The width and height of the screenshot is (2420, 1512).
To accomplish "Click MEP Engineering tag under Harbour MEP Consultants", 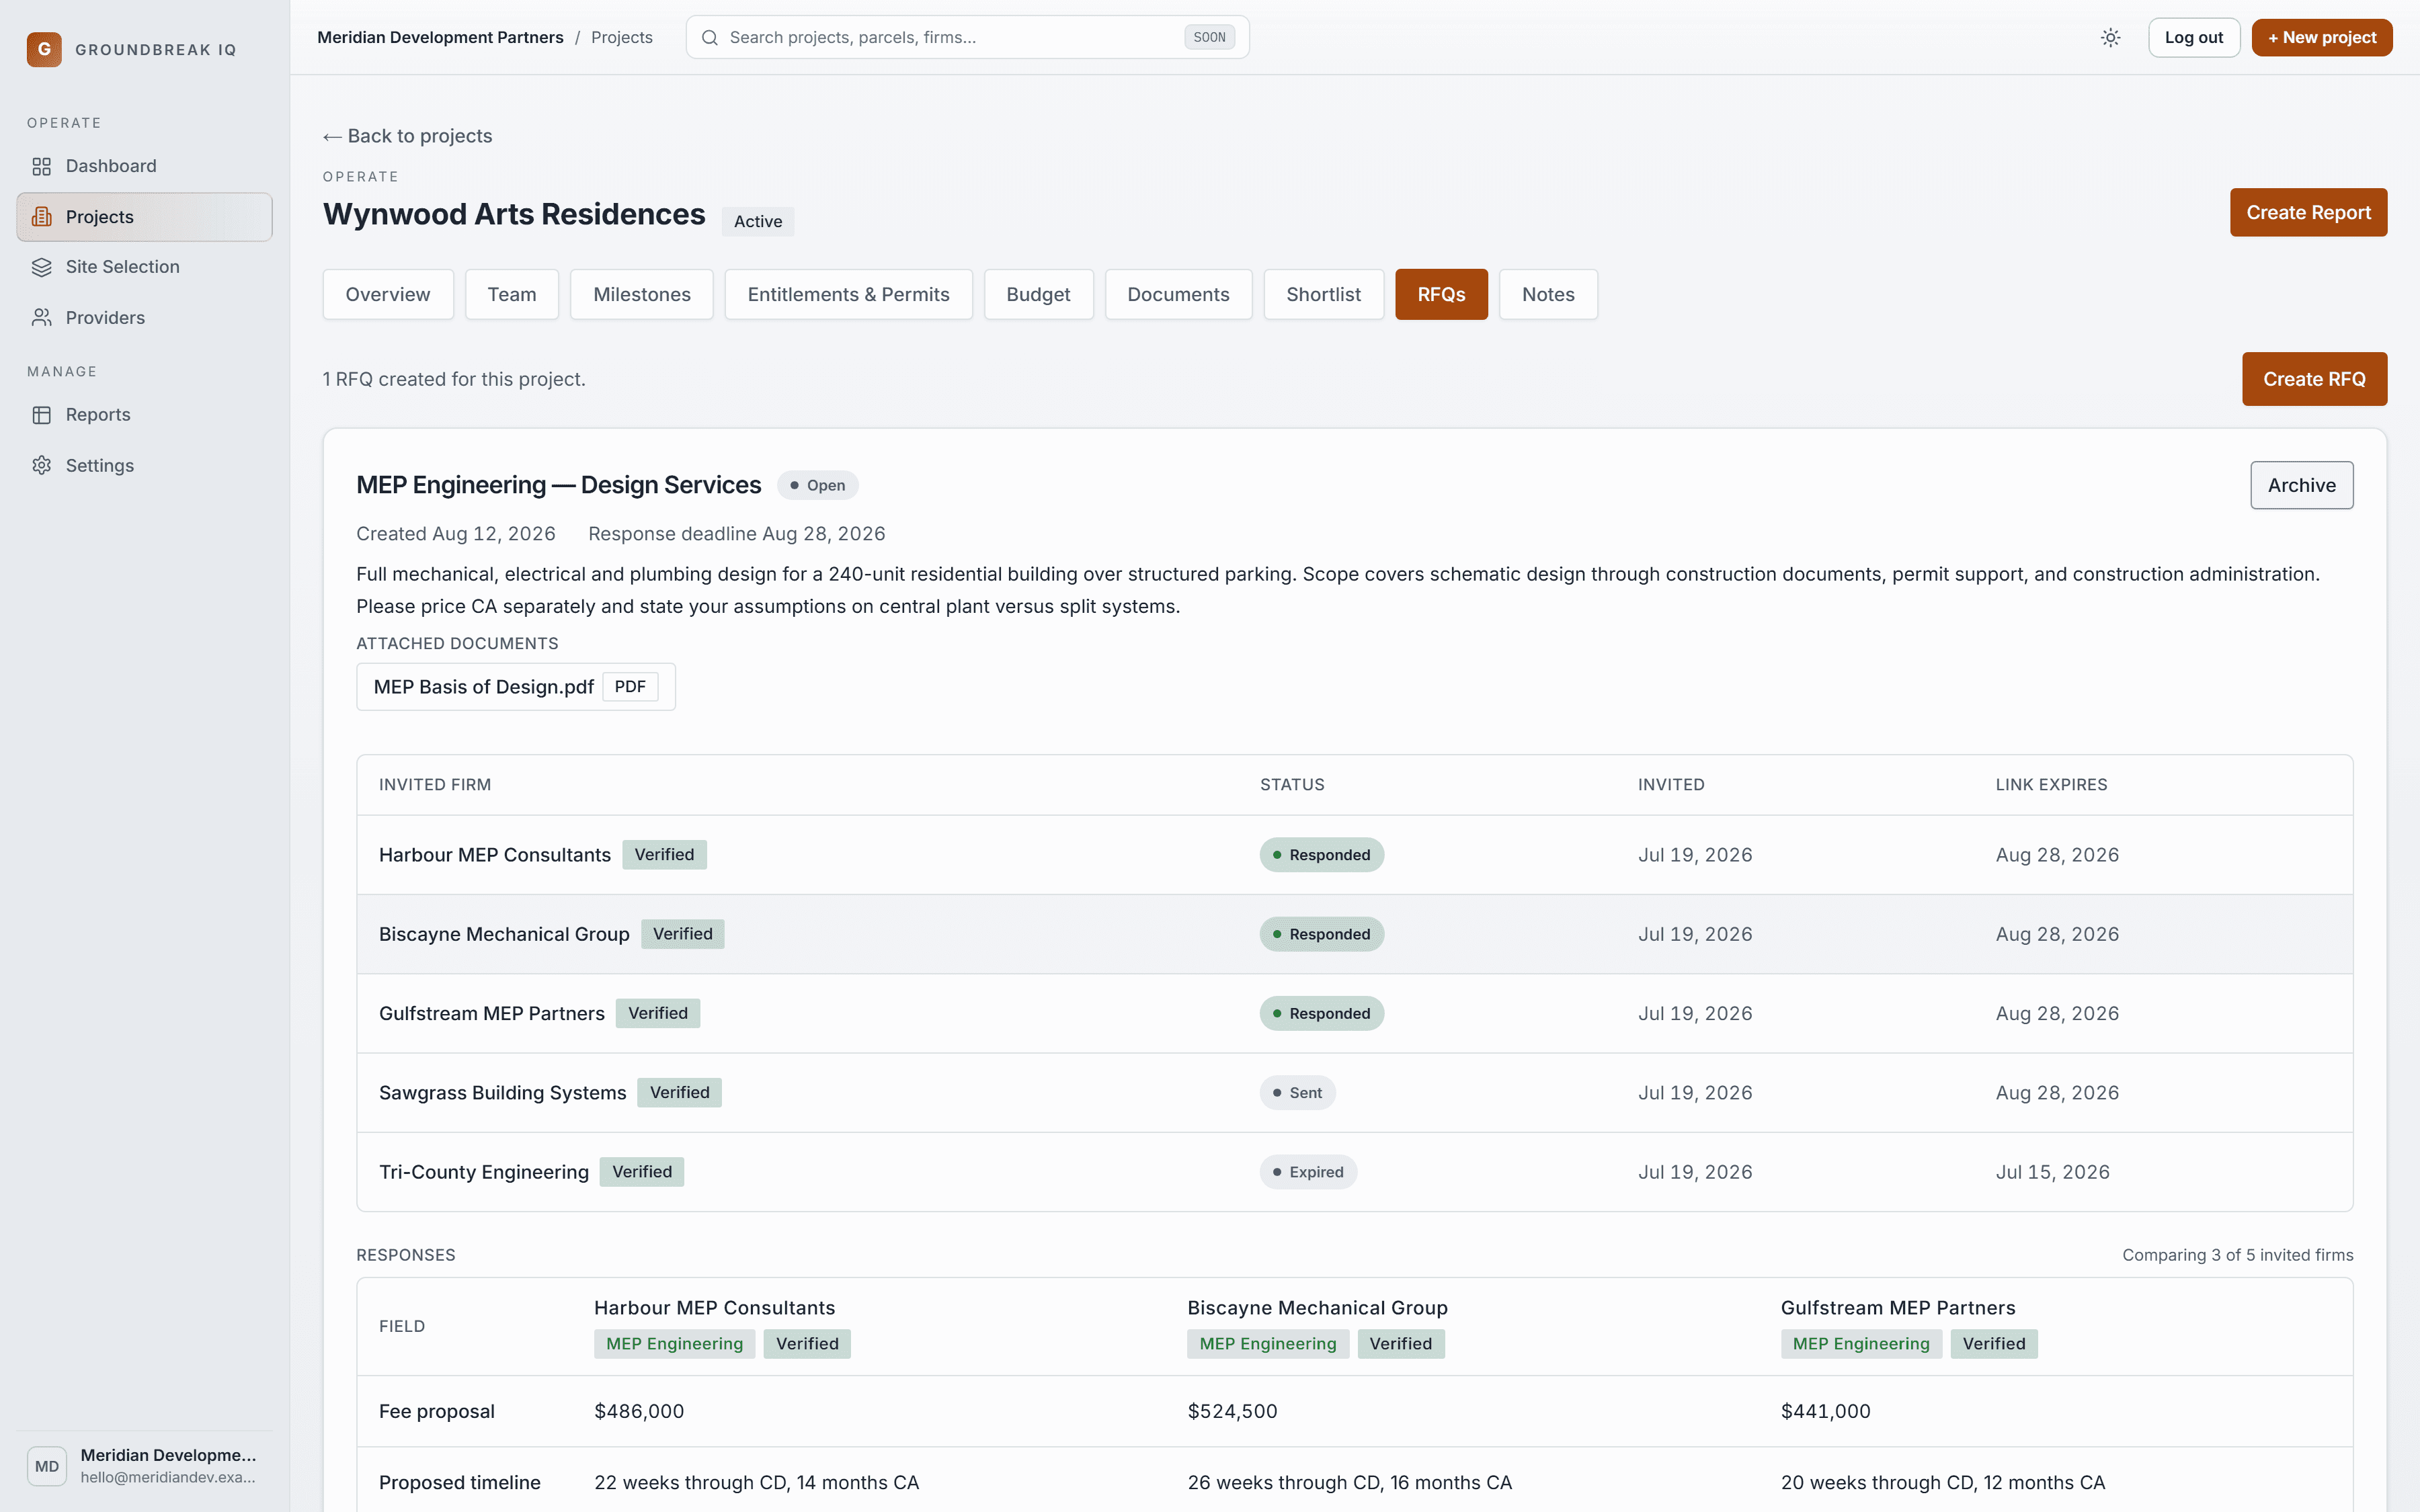I will coord(674,1344).
